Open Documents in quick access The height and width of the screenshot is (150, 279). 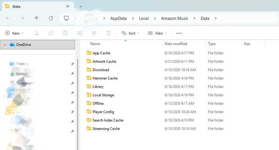[25, 83]
